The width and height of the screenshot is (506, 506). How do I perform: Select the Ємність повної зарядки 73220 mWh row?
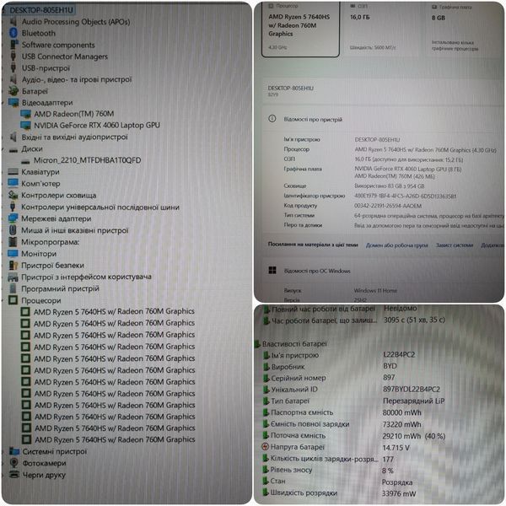pyautogui.click(x=342, y=424)
